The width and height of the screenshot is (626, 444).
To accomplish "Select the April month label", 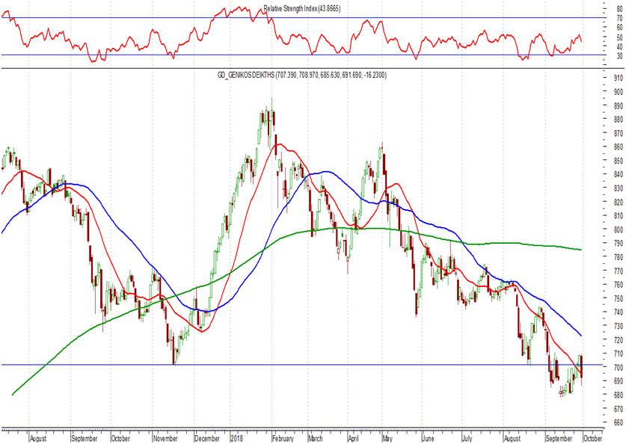I will pos(353,438).
